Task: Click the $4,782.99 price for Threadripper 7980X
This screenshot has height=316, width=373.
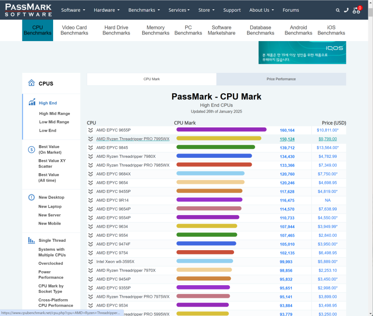Action: pyautogui.click(x=328, y=156)
